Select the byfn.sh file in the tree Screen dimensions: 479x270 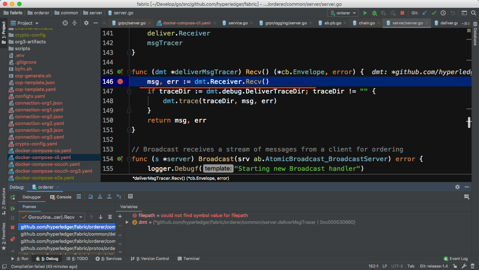pyautogui.click(x=23, y=69)
